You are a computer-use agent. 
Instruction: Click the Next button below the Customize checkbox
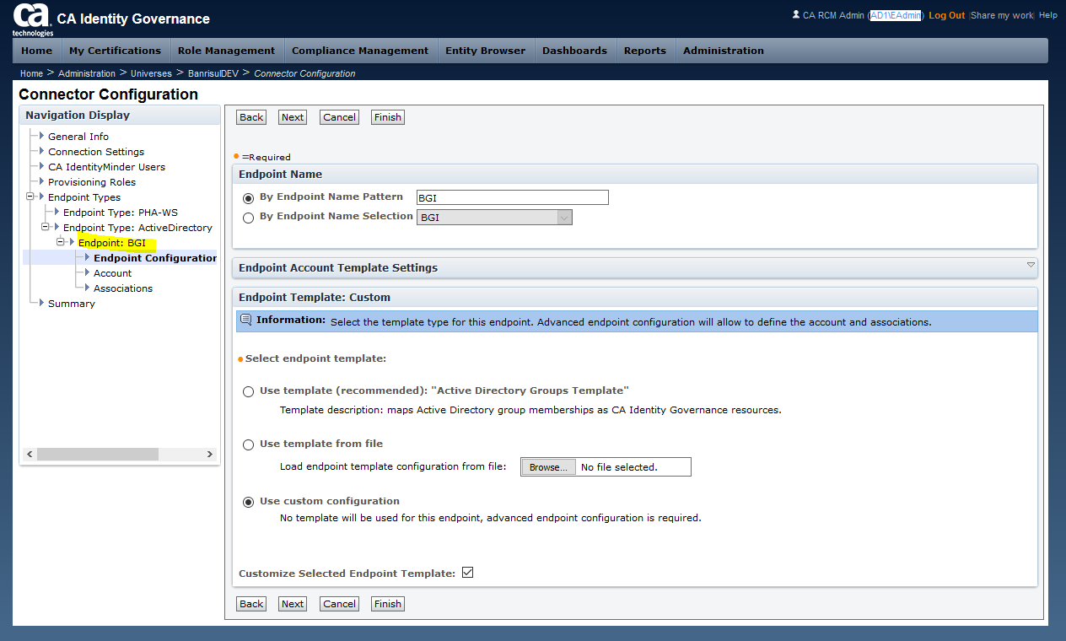tap(293, 604)
